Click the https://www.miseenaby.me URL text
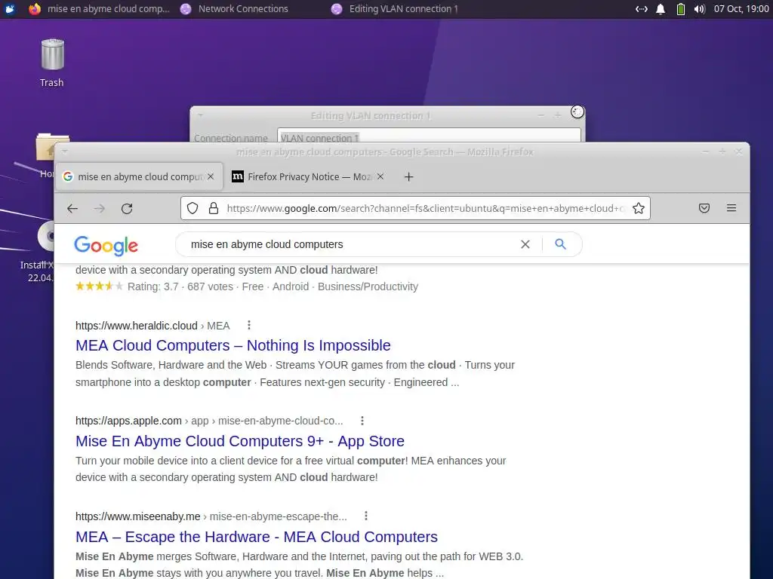Screen dimensions: 773x579 coord(137,516)
